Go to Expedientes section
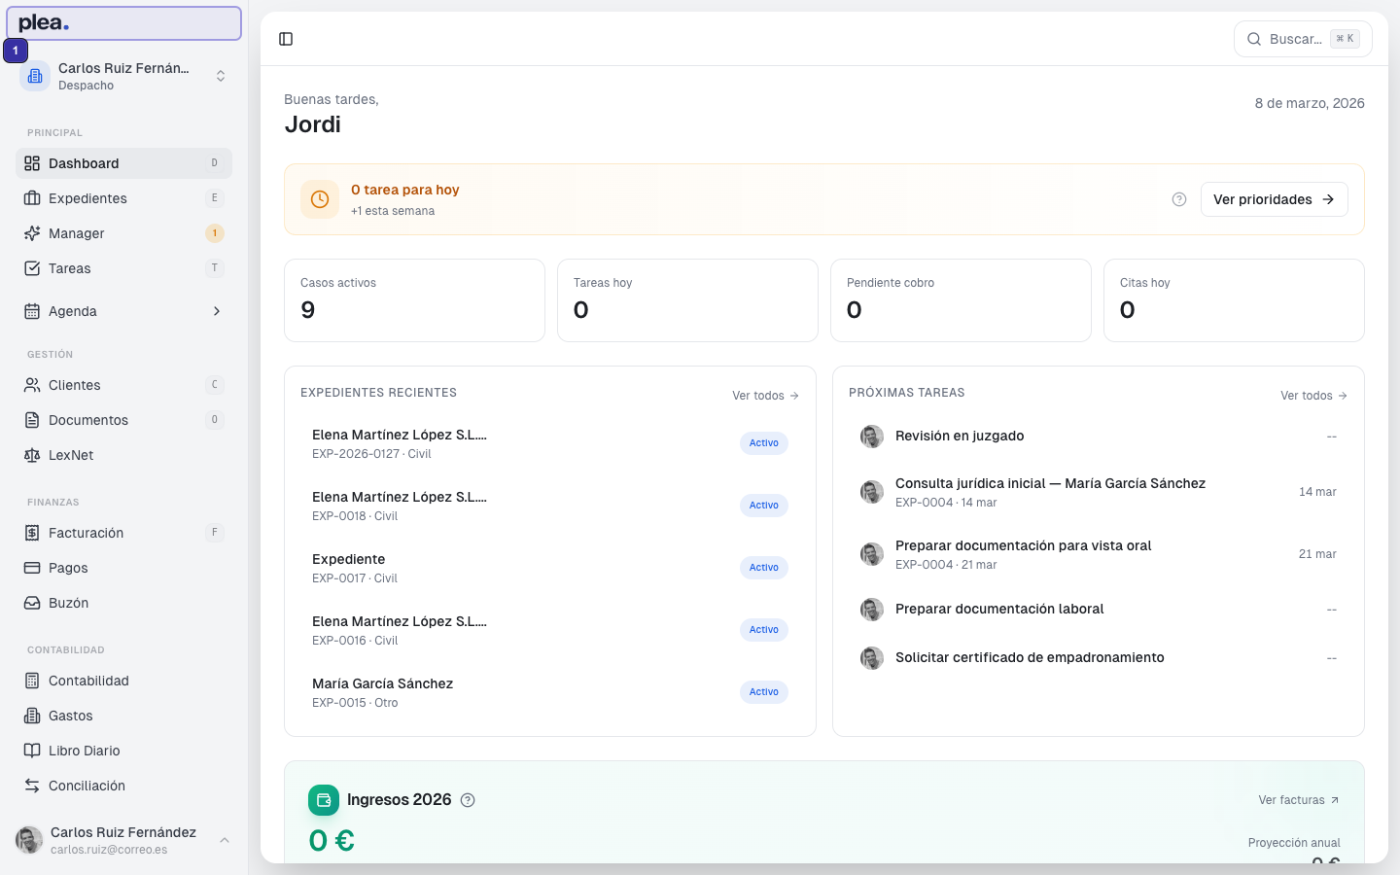1400x875 pixels. coord(123,198)
